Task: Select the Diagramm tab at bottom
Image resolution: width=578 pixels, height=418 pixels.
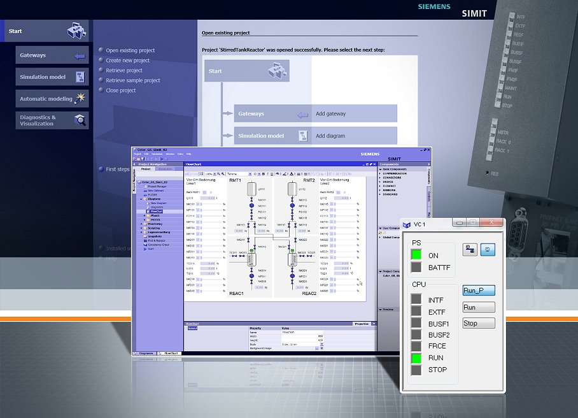Action: [x=146, y=353]
